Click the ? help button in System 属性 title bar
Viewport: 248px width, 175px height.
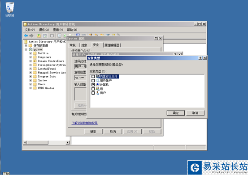point(156,38)
